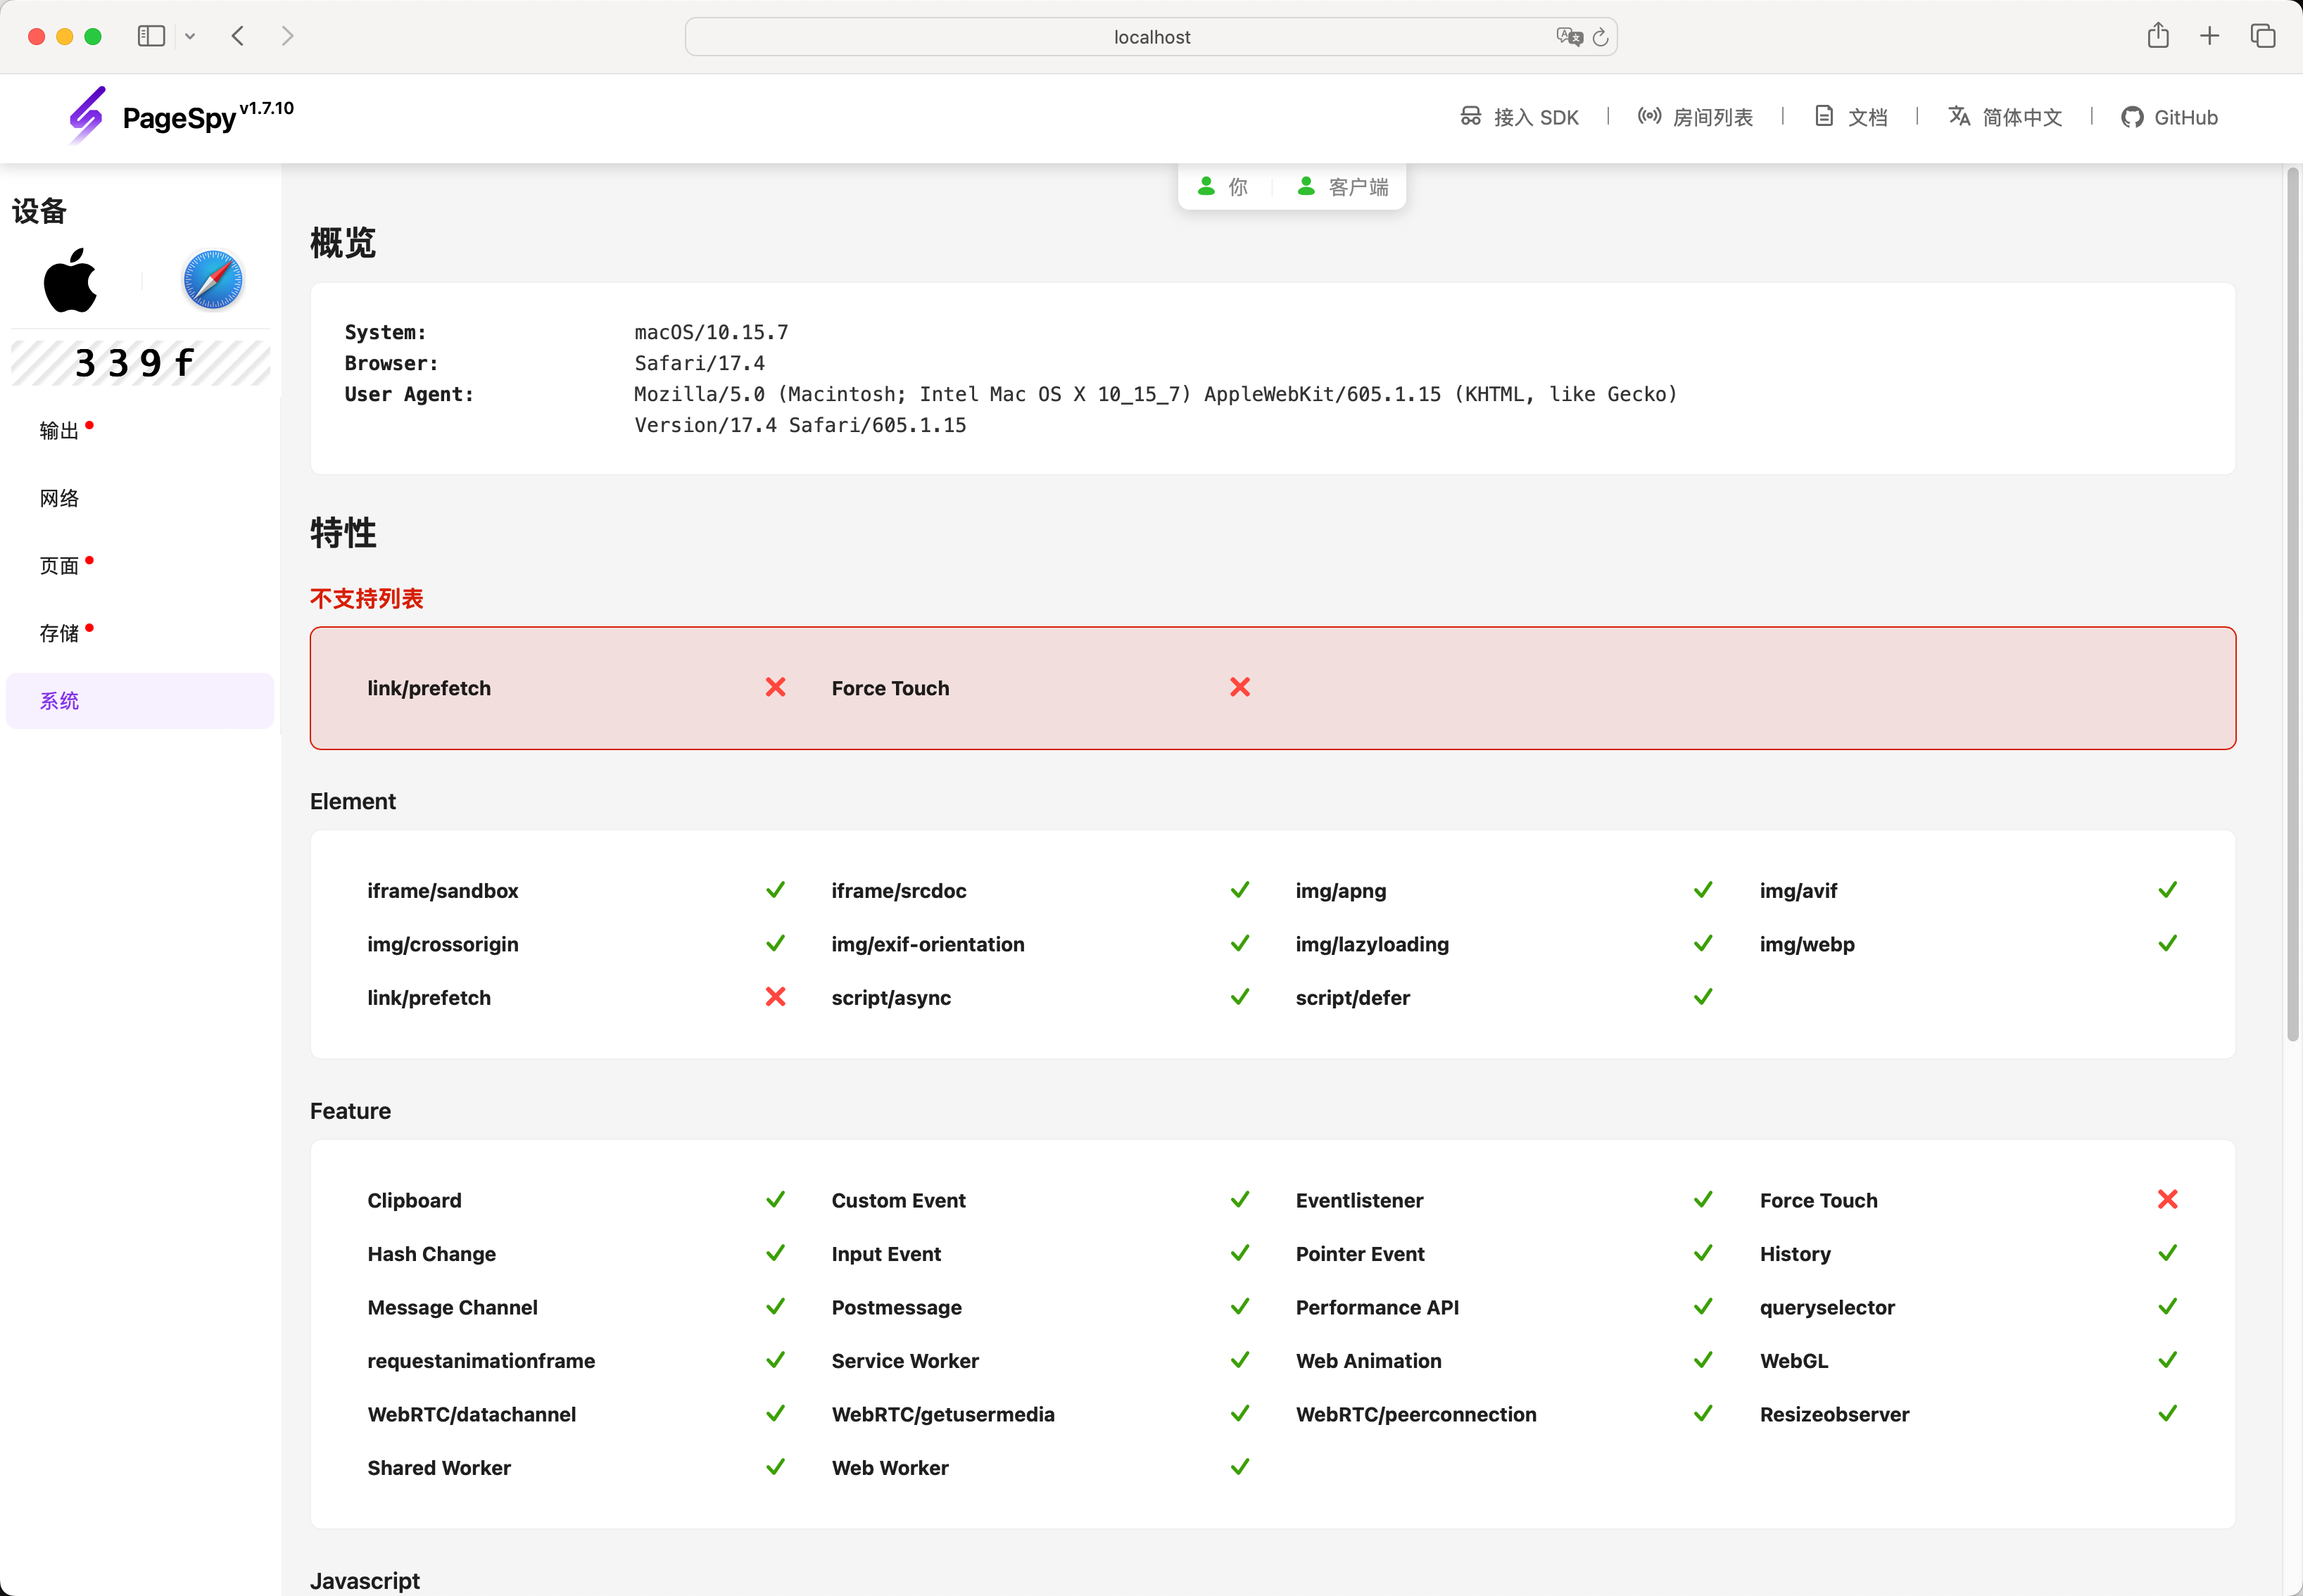This screenshot has width=2303, height=1596.
Task: Click the User Agent string text
Action: click(x=1155, y=410)
